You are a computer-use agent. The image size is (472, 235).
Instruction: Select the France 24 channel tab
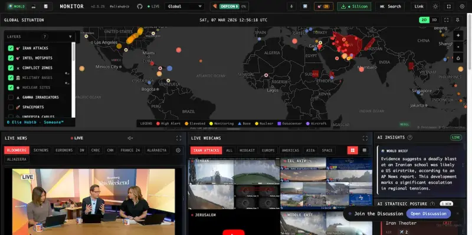(130, 150)
